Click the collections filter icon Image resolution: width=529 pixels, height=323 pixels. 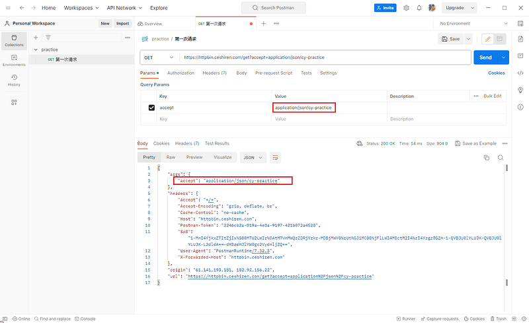[x=48, y=38]
